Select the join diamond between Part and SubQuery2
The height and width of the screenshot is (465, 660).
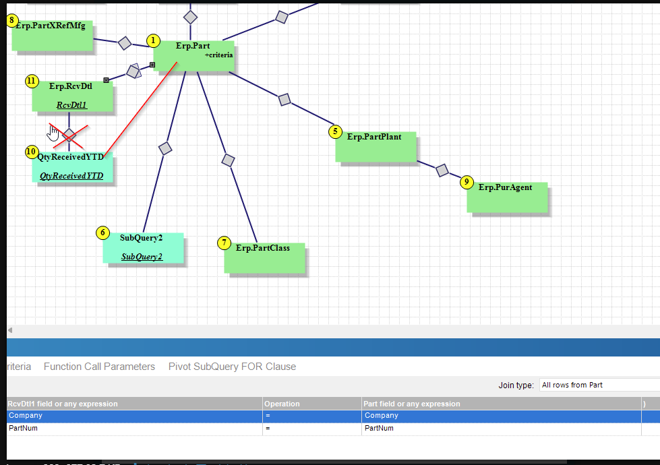(x=165, y=148)
